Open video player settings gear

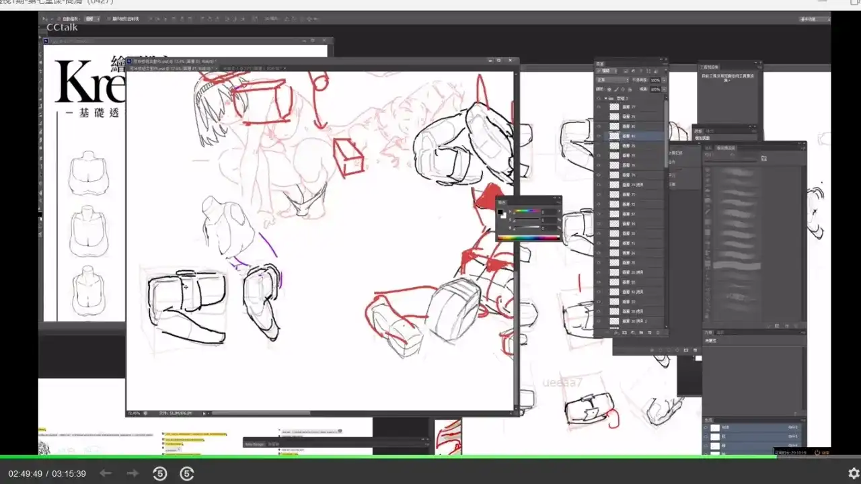(854, 474)
